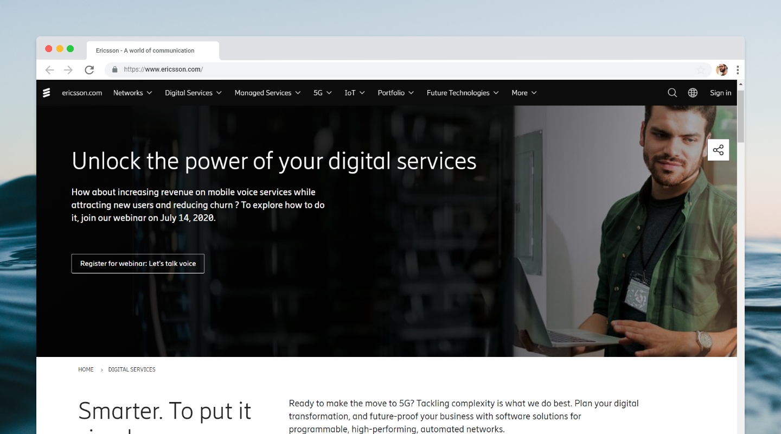The height and width of the screenshot is (434, 781).
Task: Bookmark page with the star icon
Action: click(x=701, y=69)
